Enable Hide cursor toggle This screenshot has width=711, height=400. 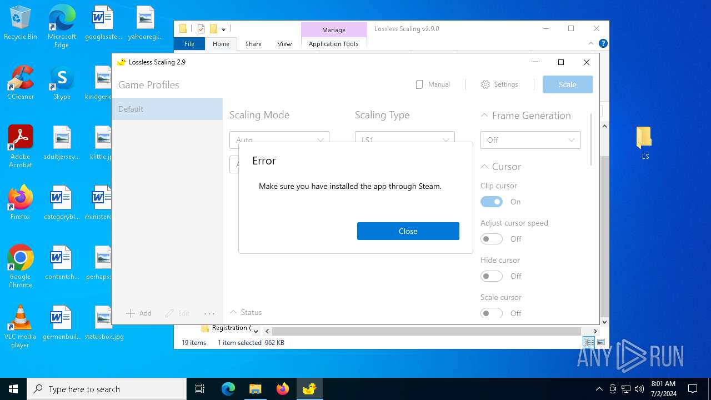tap(492, 276)
